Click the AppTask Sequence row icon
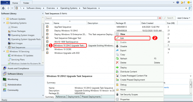 (47, 27)
